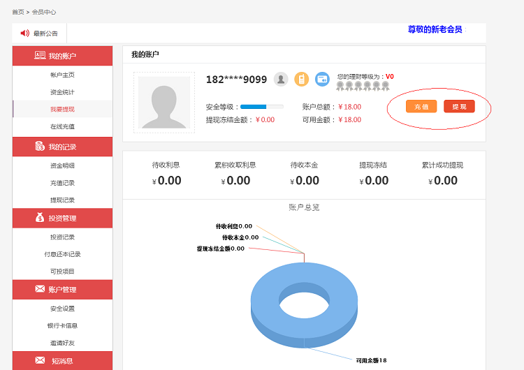Screen dimensions: 524x370
Task: Open 资金统计 in the sidebar
Action: (62, 92)
